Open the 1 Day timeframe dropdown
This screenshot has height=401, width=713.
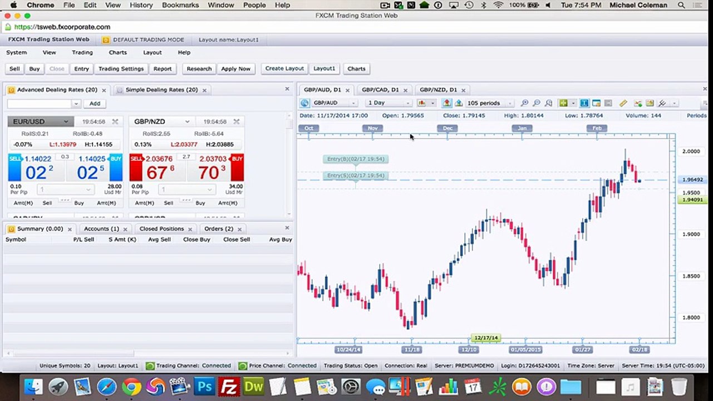[407, 103]
